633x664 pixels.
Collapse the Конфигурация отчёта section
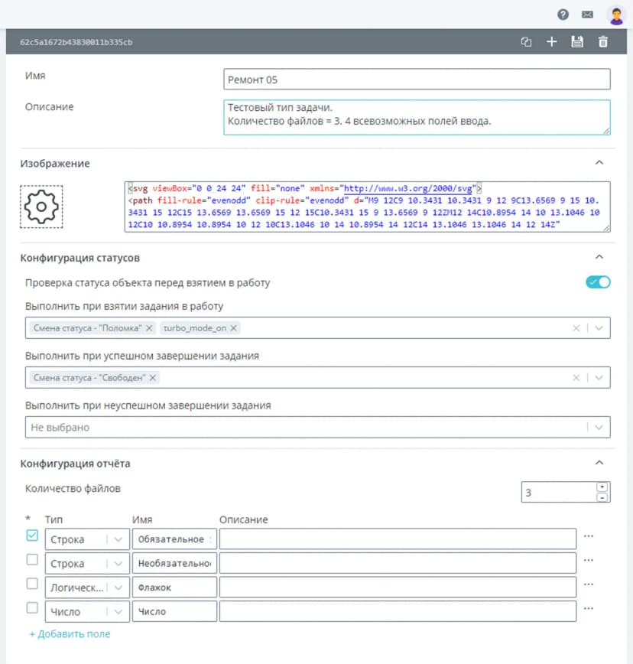click(x=599, y=462)
